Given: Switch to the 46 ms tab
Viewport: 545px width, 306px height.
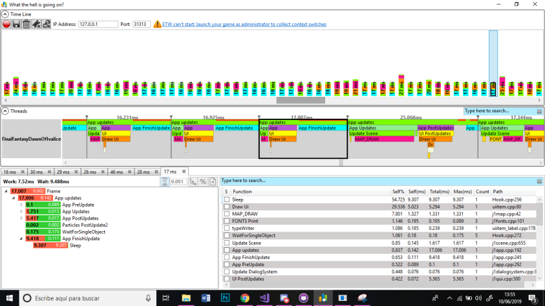Looking at the screenshot, I should point(117,172).
